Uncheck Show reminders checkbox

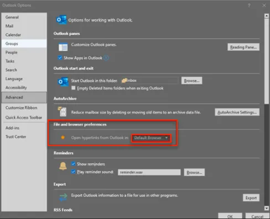coord(73,164)
